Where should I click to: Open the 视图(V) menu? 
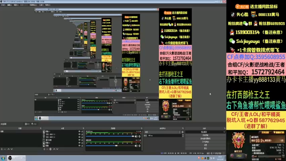tap(16, 5)
